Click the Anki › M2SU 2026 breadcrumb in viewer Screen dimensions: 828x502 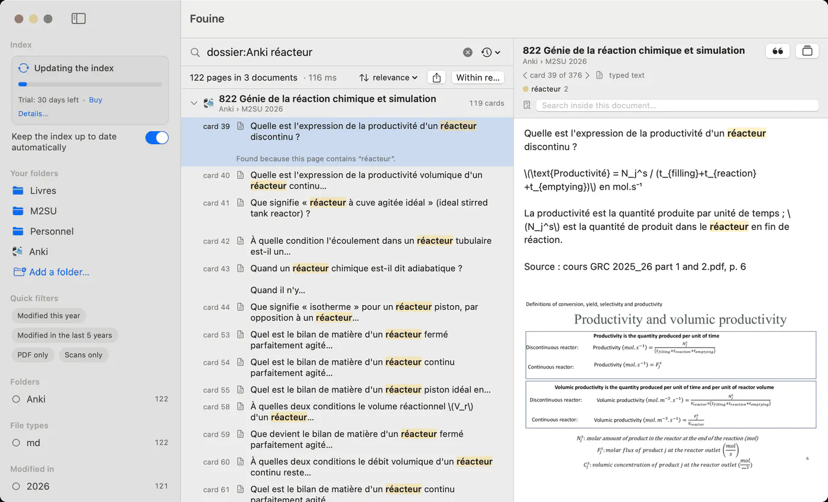555,61
